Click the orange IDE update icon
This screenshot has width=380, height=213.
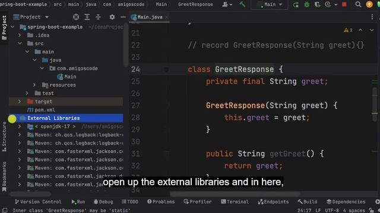point(369,5)
